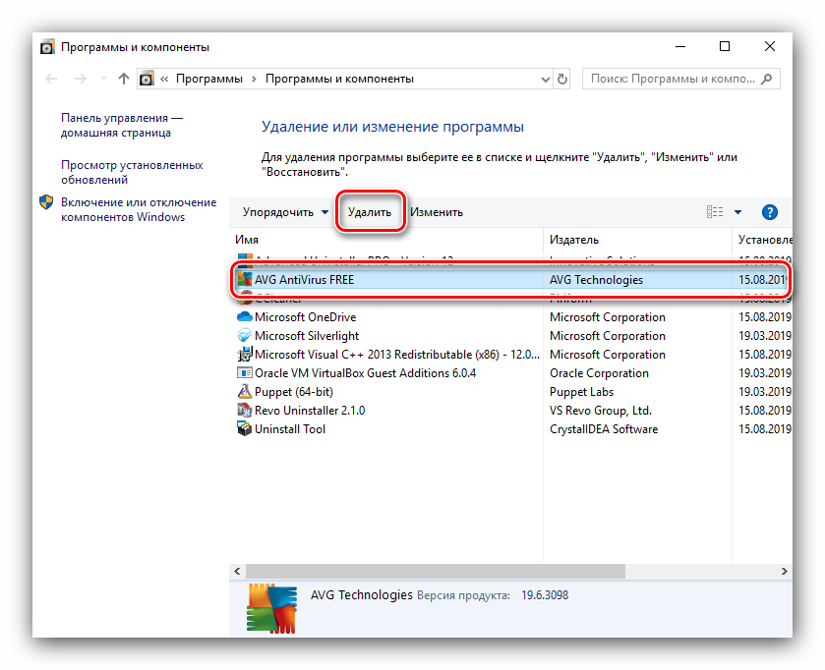The height and width of the screenshot is (670, 825).
Task: Expand the address bar history dropdown
Action: pyautogui.click(x=543, y=79)
